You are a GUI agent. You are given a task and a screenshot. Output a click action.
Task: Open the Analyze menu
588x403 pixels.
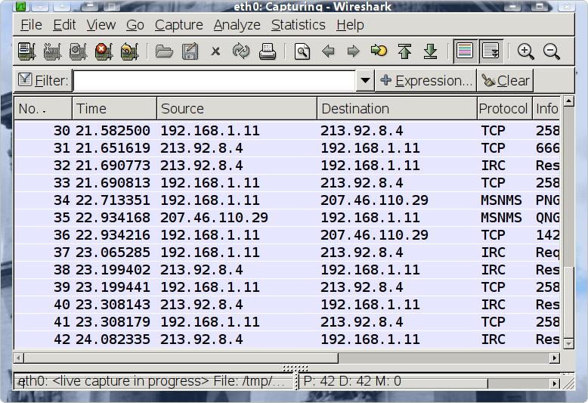(x=237, y=25)
